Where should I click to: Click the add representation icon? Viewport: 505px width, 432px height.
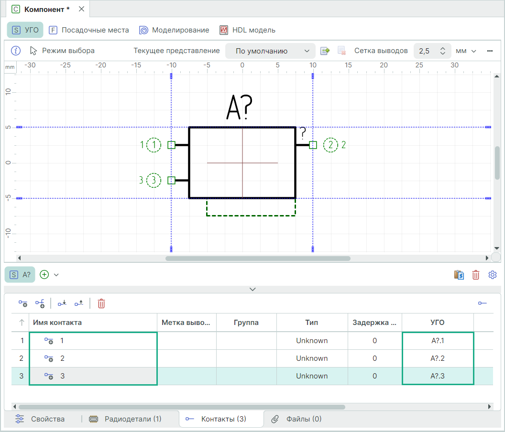coord(325,51)
